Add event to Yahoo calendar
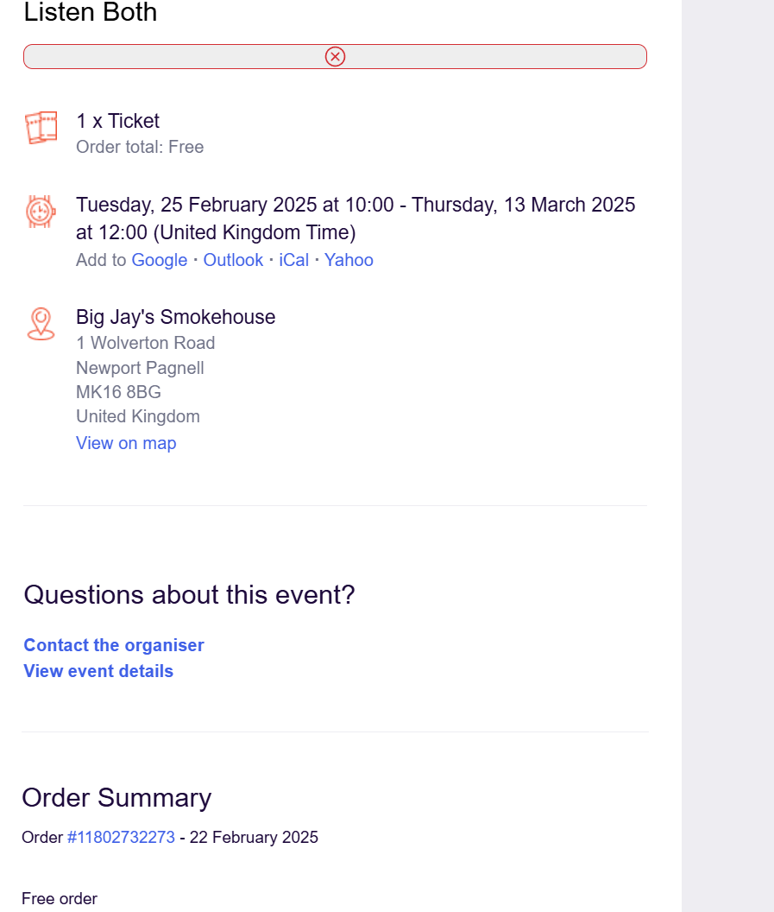Viewport: 774px width, 912px height. coord(349,260)
